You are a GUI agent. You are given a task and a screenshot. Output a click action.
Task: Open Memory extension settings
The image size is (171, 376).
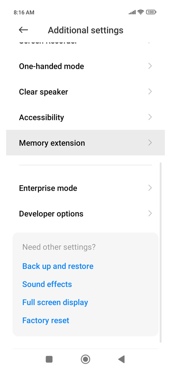(85, 143)
